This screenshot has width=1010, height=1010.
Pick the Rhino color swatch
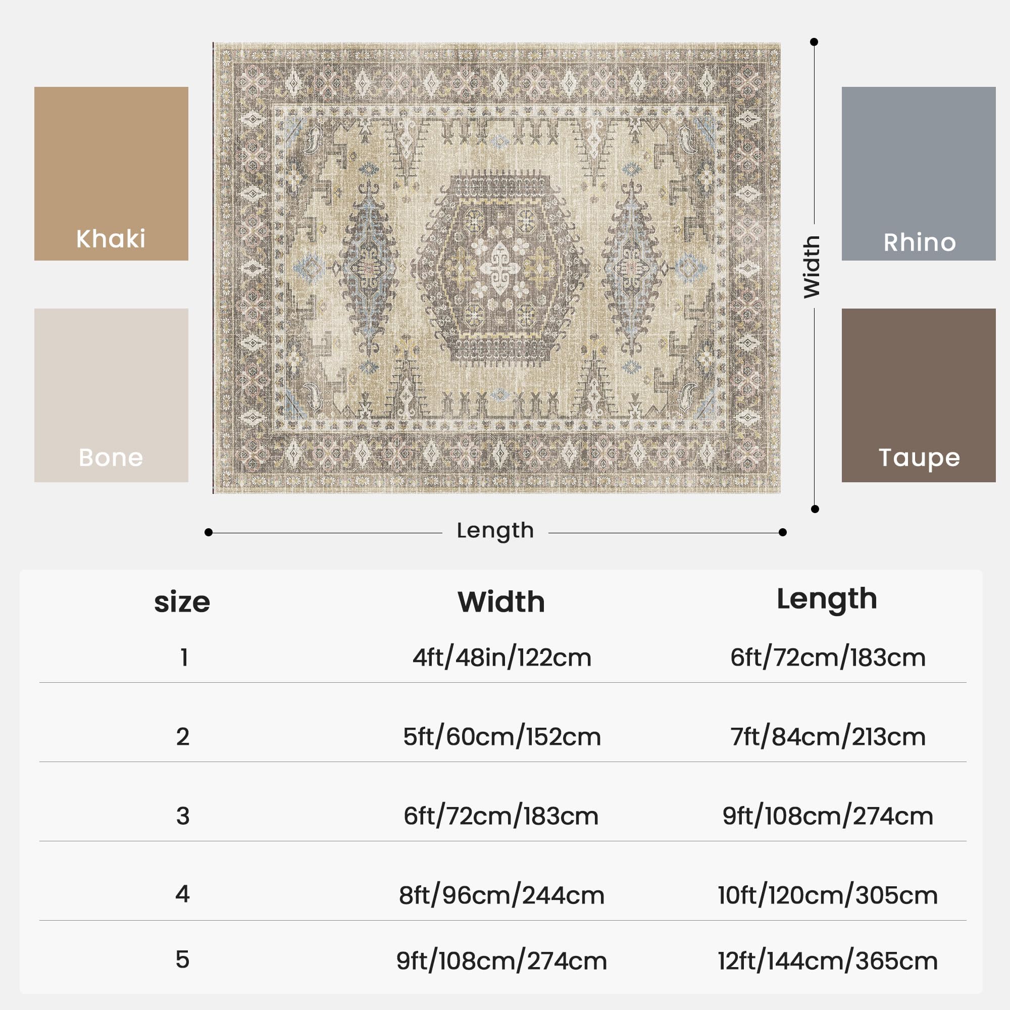pyautogui.click(x=919, y=174)
